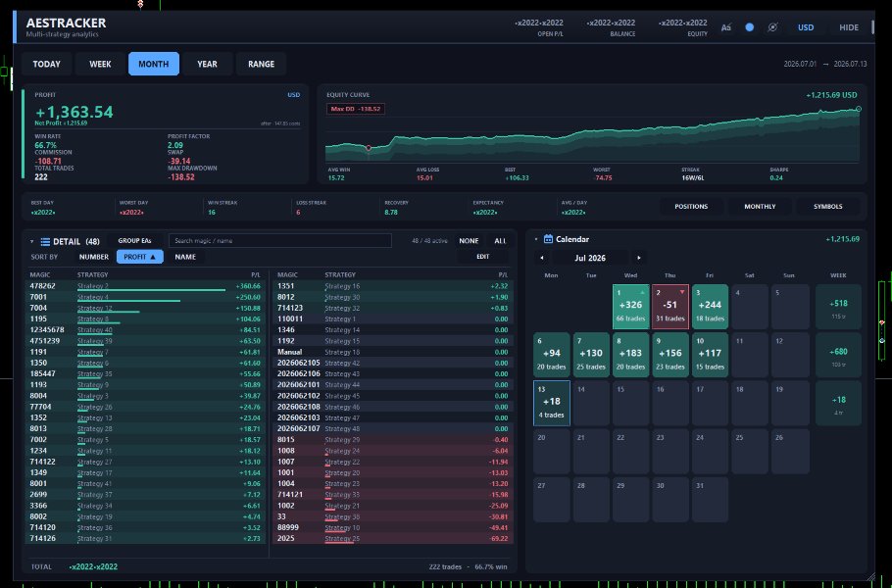Viewport: 892px width, 588px height.
Task: Select calendar day 3 with +244
Action: click(710, 307)
